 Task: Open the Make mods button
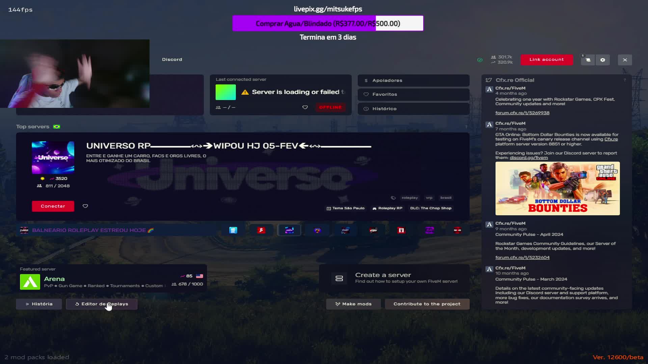tap(353, 304)
